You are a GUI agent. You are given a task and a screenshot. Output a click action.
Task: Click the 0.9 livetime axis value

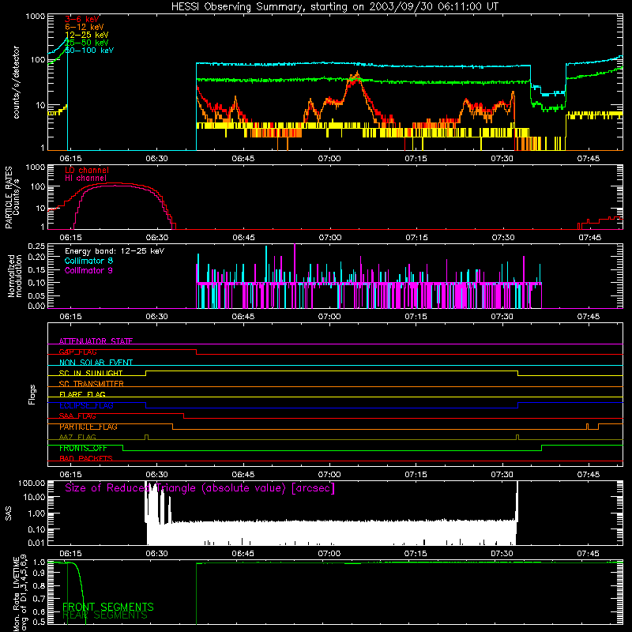coord(39,574)
